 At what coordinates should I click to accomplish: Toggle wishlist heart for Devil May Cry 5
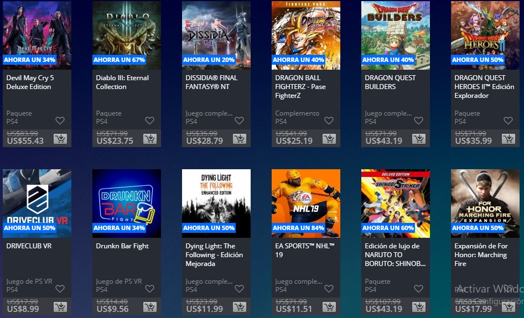point(60,120)
